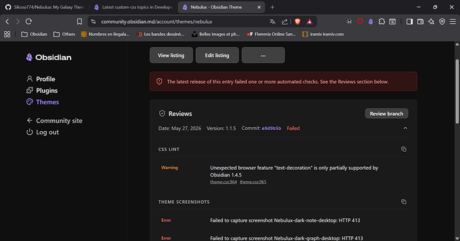
Task: Collapse the May 27 review entry
Action: coord(405,128)
